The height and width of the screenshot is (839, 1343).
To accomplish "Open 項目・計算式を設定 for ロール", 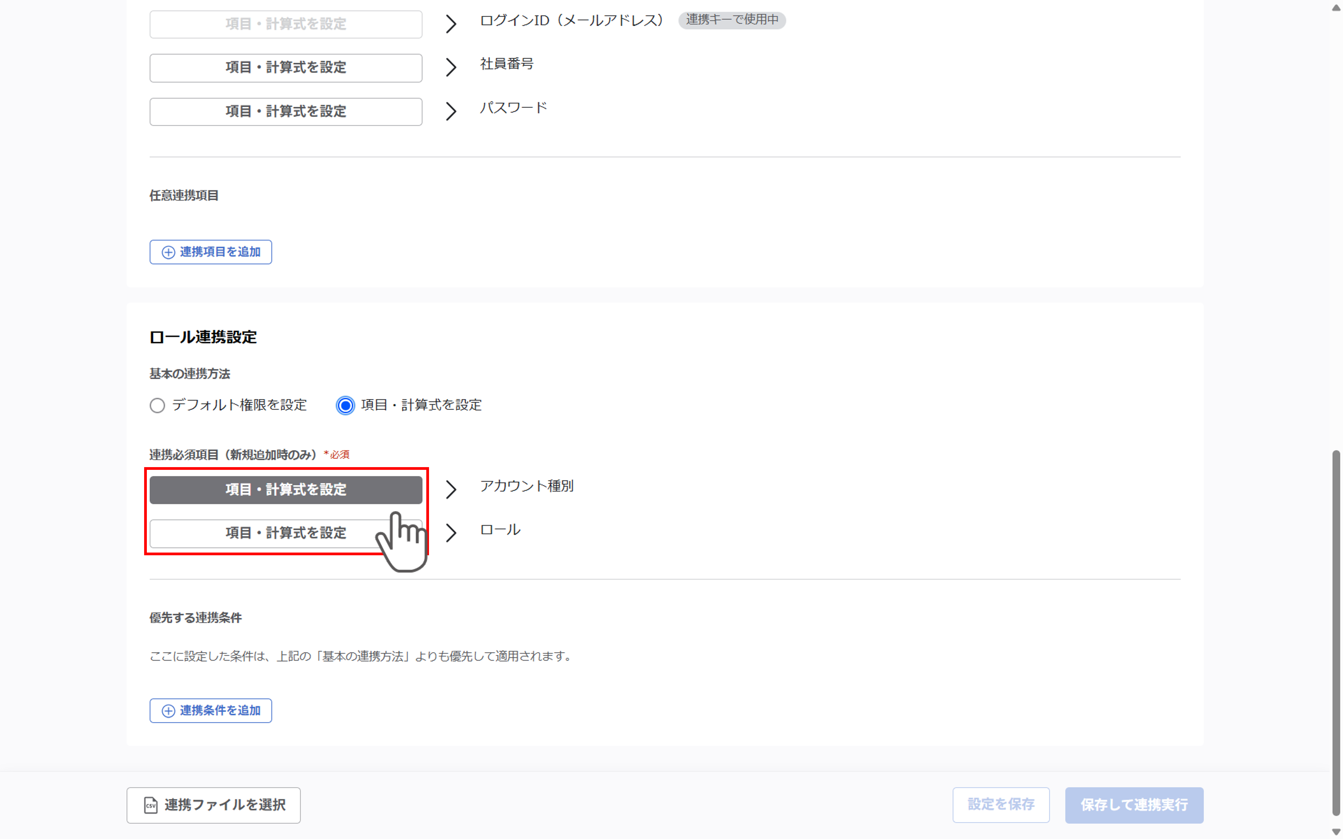I will (x=286, y=533).
